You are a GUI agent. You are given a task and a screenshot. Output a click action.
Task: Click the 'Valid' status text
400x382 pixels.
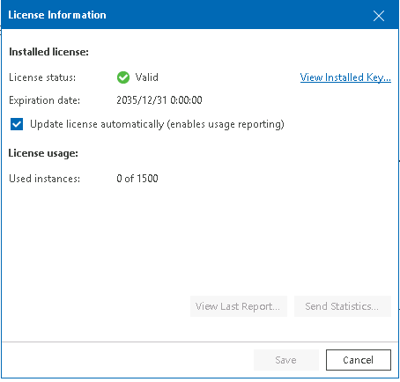[x=146, y=77]
